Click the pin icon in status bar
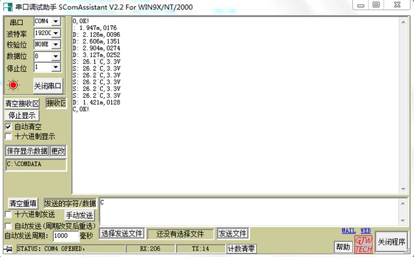Viewport: 414px width, 257px height. click(8, 249)
